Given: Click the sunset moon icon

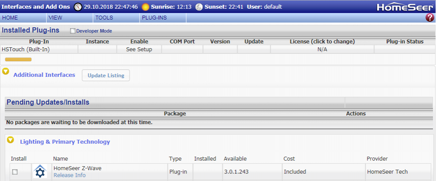Looking at the screenshot, I should click(199, 7).
